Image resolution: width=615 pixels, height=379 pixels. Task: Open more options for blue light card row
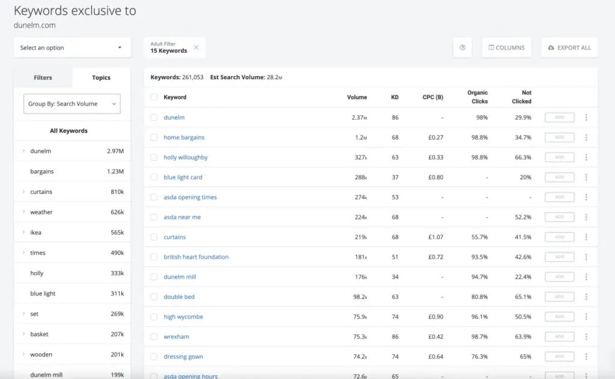coord(586,178)
